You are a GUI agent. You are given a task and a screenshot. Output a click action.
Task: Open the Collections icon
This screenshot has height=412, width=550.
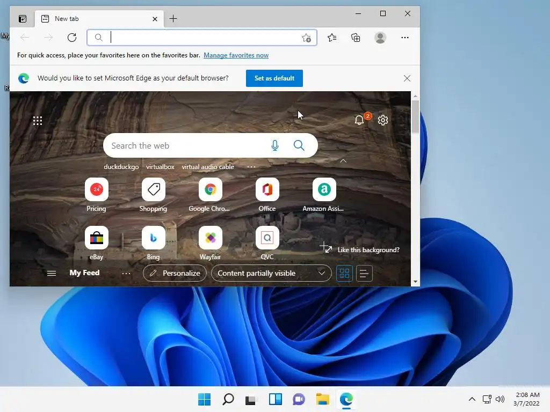point(356,38)
